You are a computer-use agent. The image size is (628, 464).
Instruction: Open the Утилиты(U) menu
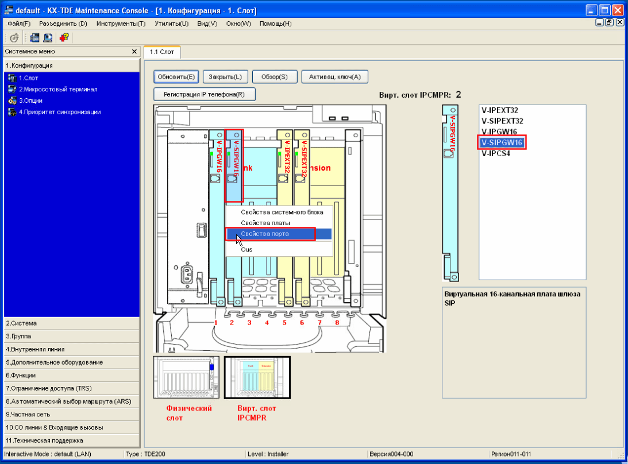tap(171, 24)
